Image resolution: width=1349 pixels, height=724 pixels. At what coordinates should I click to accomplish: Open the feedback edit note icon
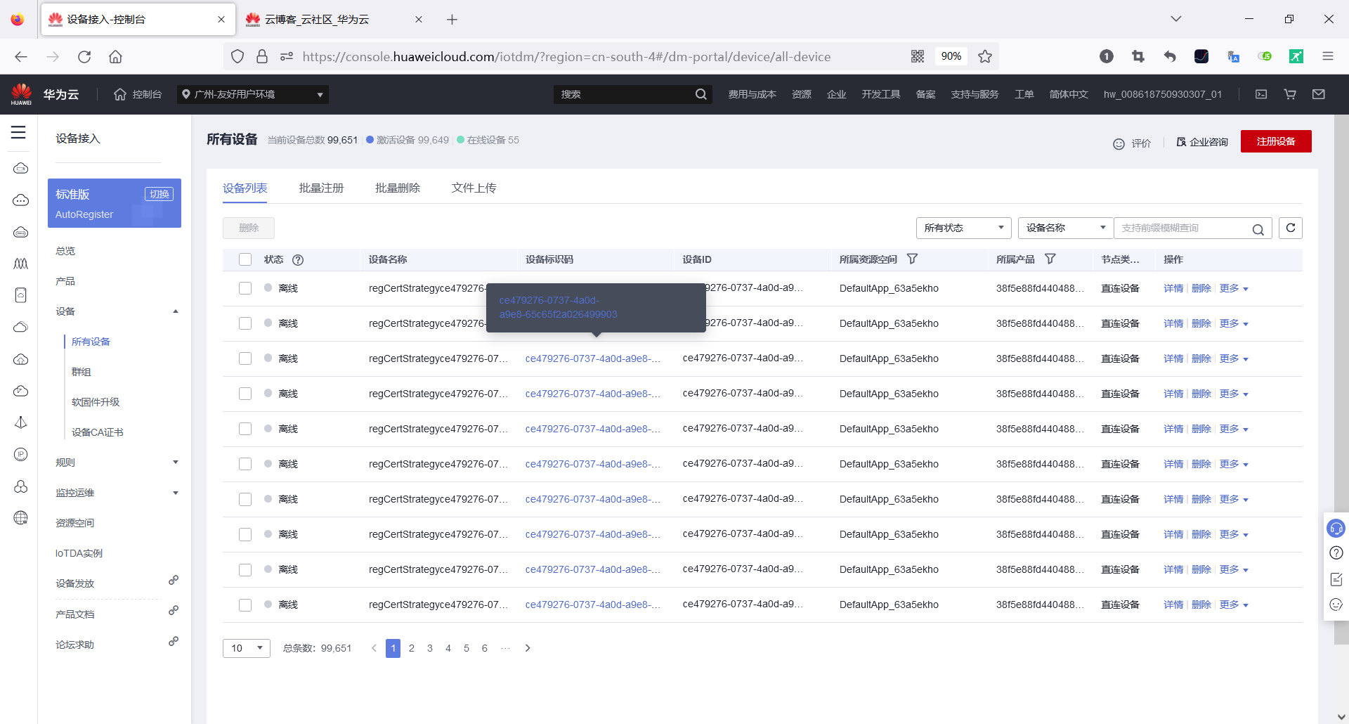[x=1336, y=579]
